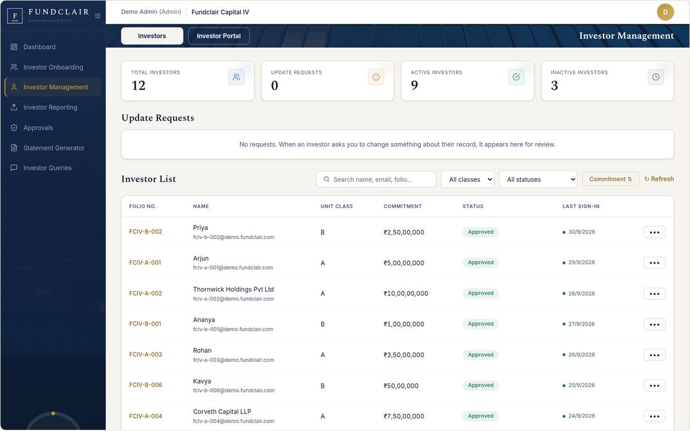This screenshot has width=690, height=431.
Task: Refresh the investor list
Action: pyautogui.click(x=659, y=179)
